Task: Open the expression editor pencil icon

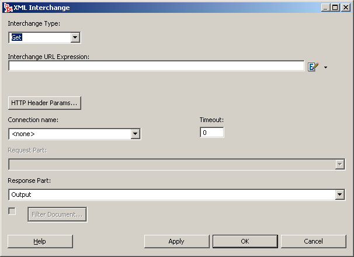Action: point(313,67)
